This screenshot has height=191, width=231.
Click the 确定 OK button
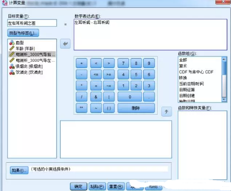pyautogui.click(x=78, y=186)
